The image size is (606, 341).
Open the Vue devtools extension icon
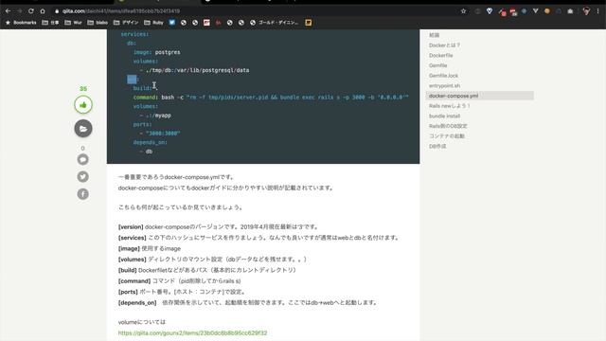[536, 11]
